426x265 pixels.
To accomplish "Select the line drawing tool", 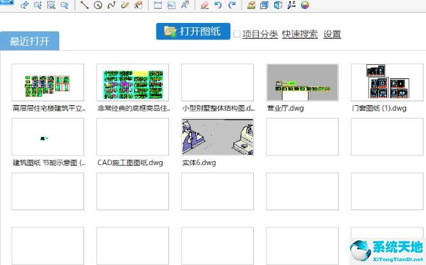I will pos(84,5).
